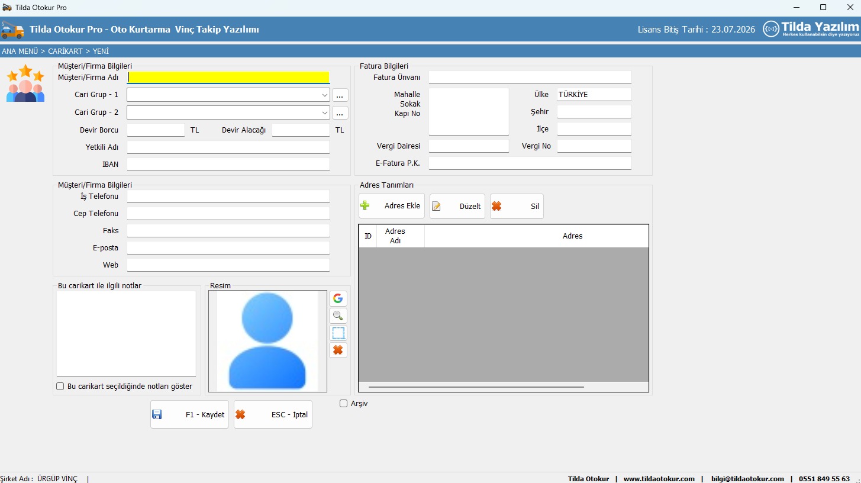Screen dimensions: 861x483
Task: Click the profile picture placeholder image
Action: [267, 341]
